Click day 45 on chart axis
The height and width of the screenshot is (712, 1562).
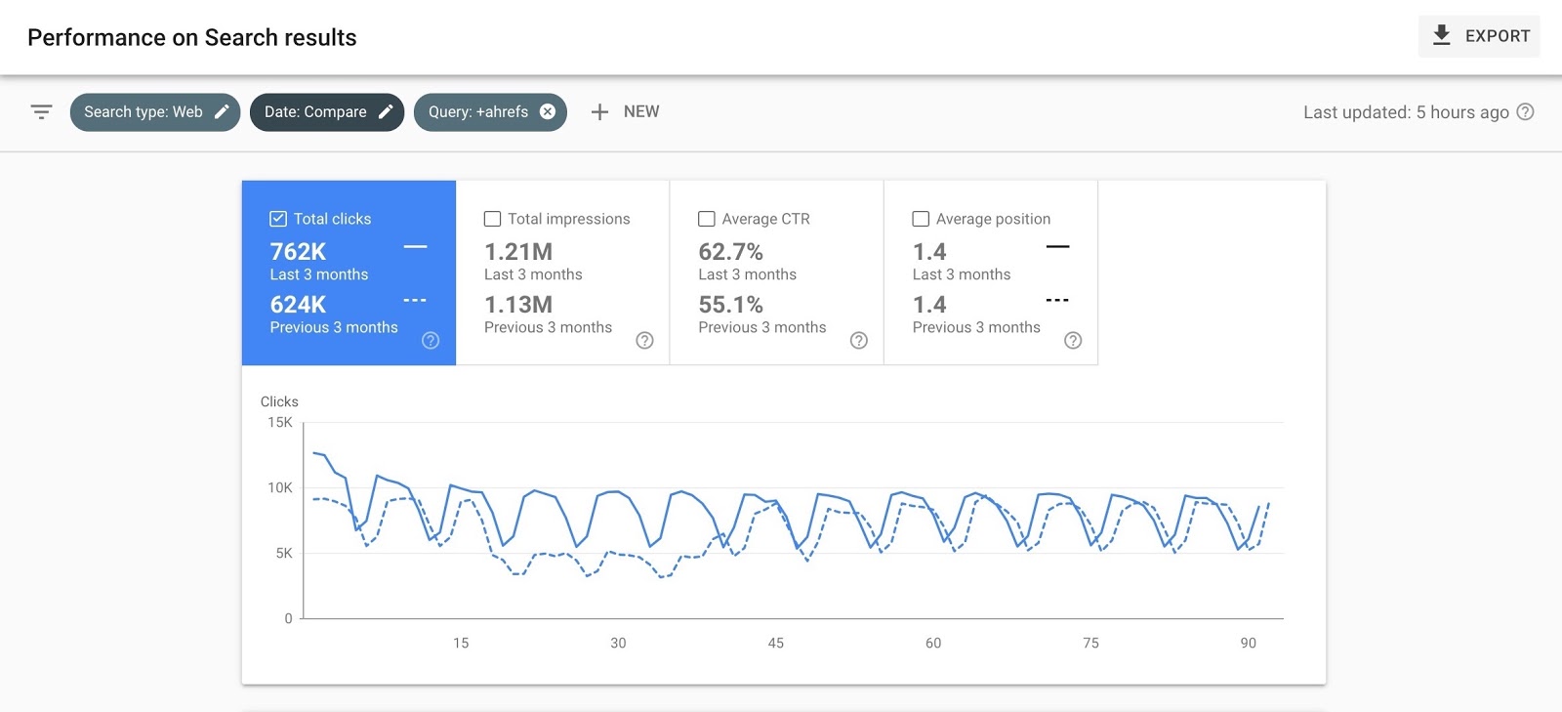[775, 643]
